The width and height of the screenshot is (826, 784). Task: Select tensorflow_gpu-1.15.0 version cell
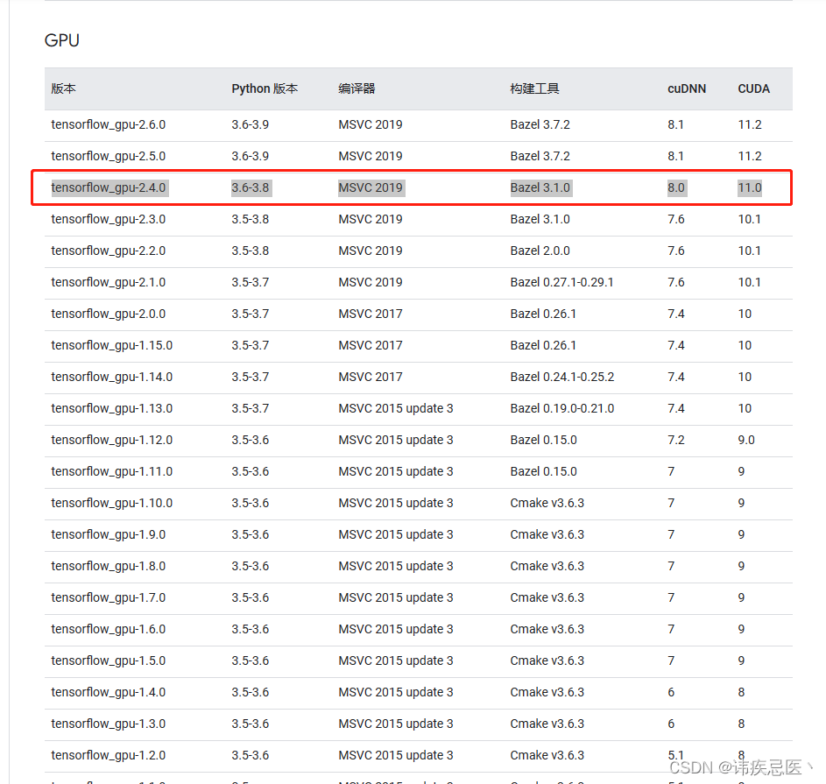coord(111,346)
